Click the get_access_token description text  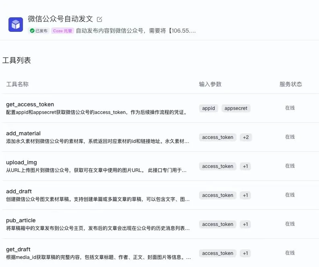pyautogui.click(x=97, y=112)
